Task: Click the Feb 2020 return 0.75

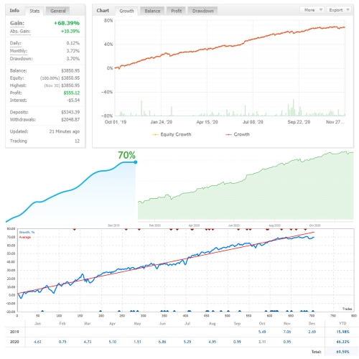Action: pyautogui.click(x=62, y=342)
